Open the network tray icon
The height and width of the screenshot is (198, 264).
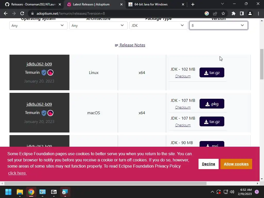pyautogui.click(x=226, y=192)
